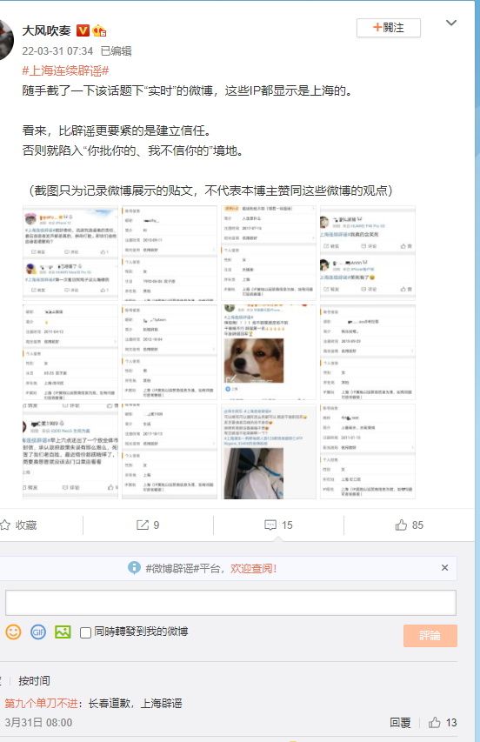Image resolution: width=480 pixels, height=742 pixels.
Task: Toggle the 同時轉發到我的微博 checkbox
Action: tap(85, 632)
